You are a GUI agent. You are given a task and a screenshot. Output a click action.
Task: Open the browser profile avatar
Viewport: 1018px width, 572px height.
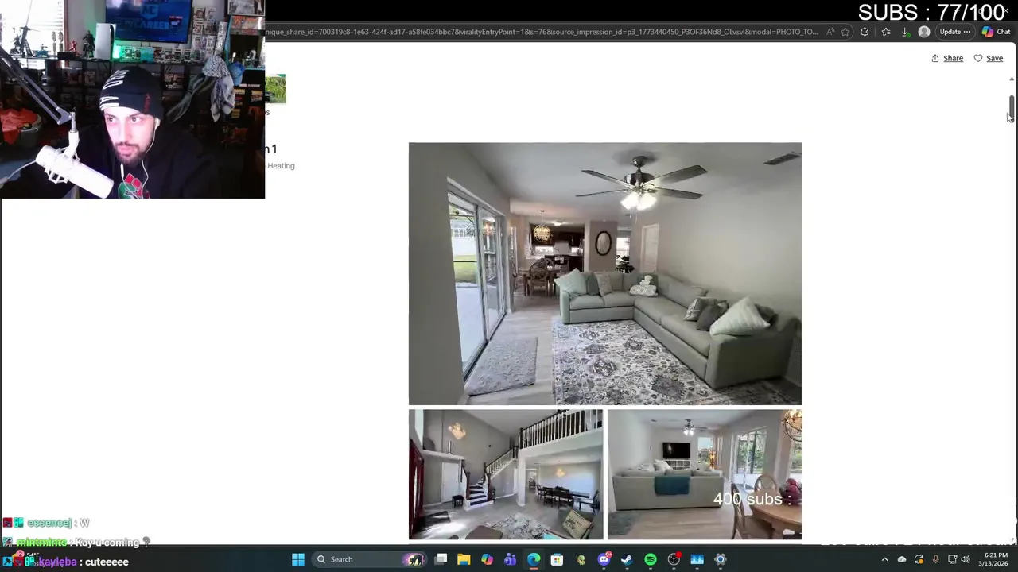click(x=924, y=32)
